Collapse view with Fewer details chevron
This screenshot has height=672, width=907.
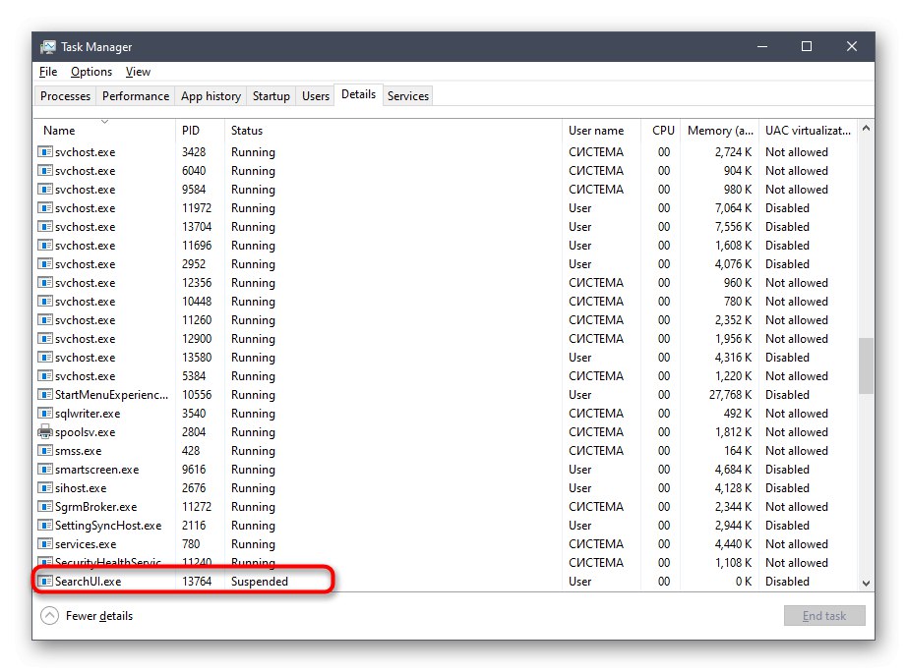(50, 615)
